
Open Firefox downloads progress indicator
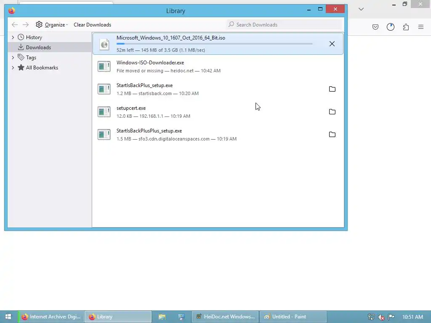390,27
